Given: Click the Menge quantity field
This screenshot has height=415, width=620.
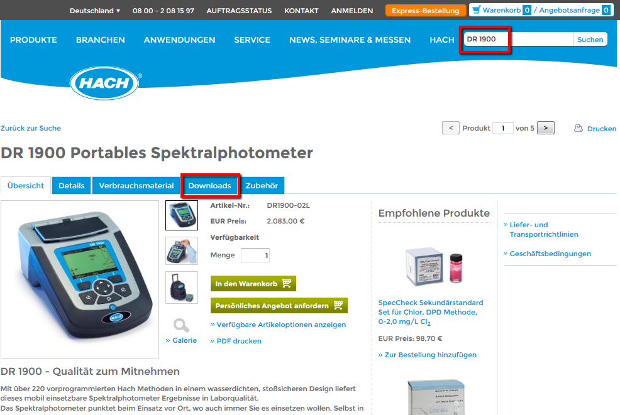Looking at the screenshot, I should pos(255,256).
